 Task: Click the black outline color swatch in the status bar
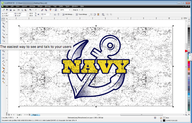pos(164,121)
